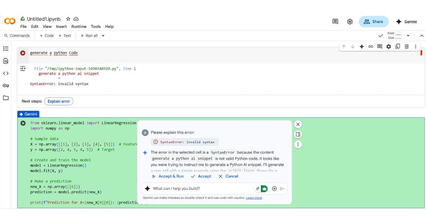This screenshot has width=426, height=222.
Task: Delete the selected cell
Action: pyautogui.click(x=406, y=46)
